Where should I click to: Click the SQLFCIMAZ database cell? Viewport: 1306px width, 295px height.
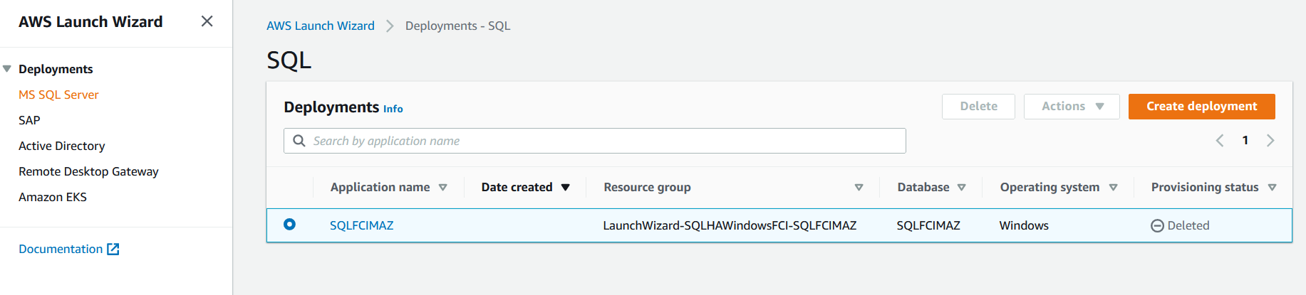click(x=928, y=225)
